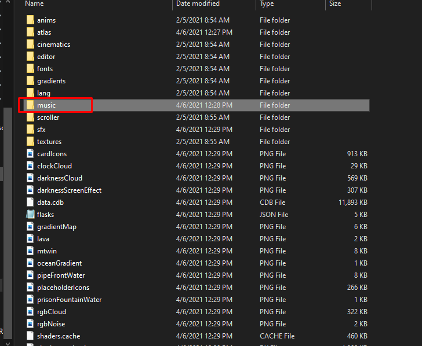Click the sfx folder icon
This screenshot has width=422, height=346.
click(x=31, y=130)
